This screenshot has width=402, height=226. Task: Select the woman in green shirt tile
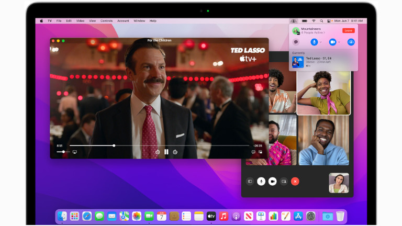point(323,93)
